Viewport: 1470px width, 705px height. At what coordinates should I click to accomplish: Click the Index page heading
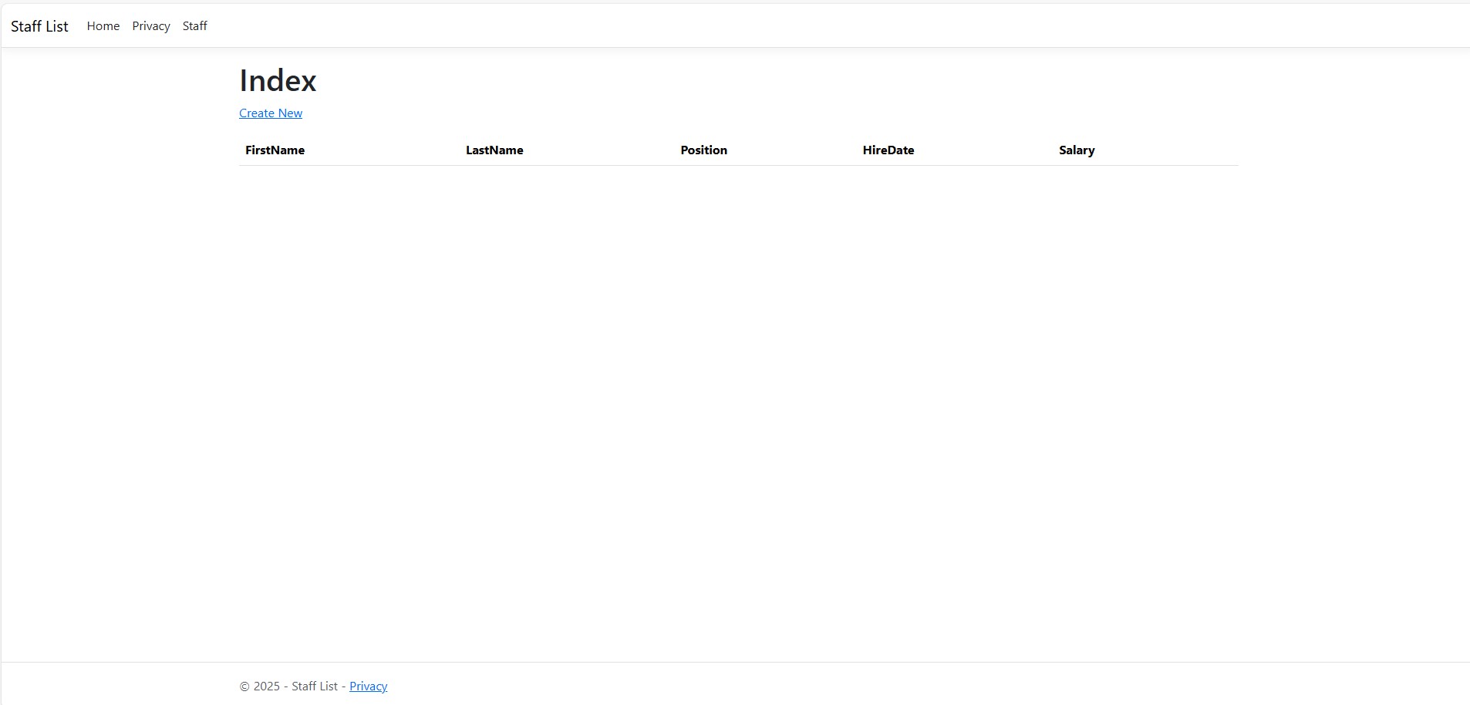pos(278,81)
